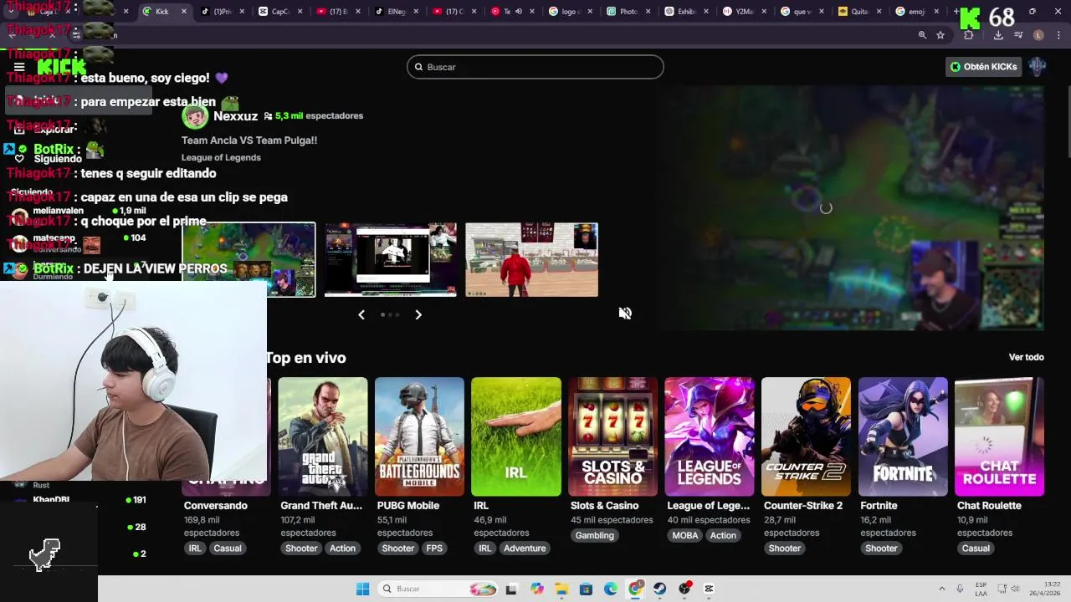The width and height of the screenshot is (1071, 602).
Task: Click the Nexxuz streamer avatar
Action: click(x=195, y=116)
